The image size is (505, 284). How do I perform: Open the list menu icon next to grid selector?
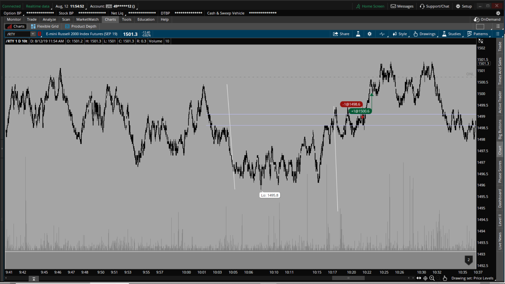(x=498, y=26)
